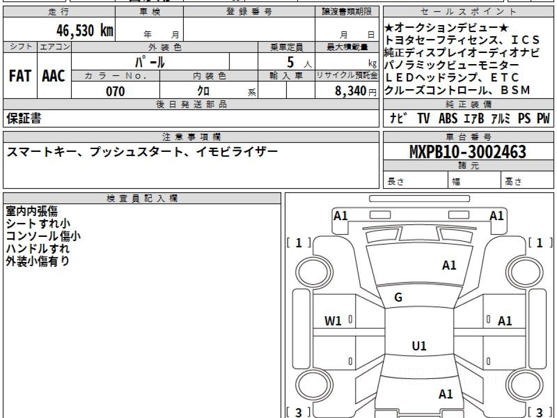
Task: Select the 注意事項欄 header
Action: click(x=191, y=137)
